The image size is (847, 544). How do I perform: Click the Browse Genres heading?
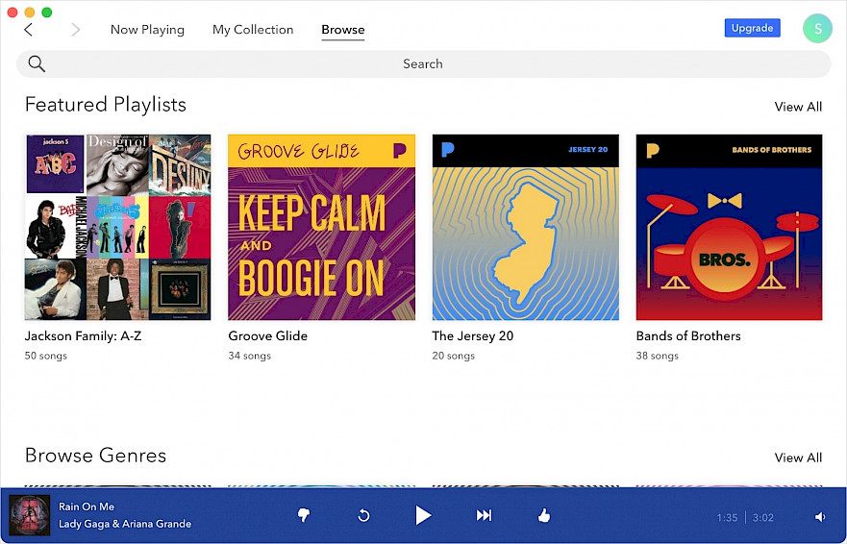[95, 456]
